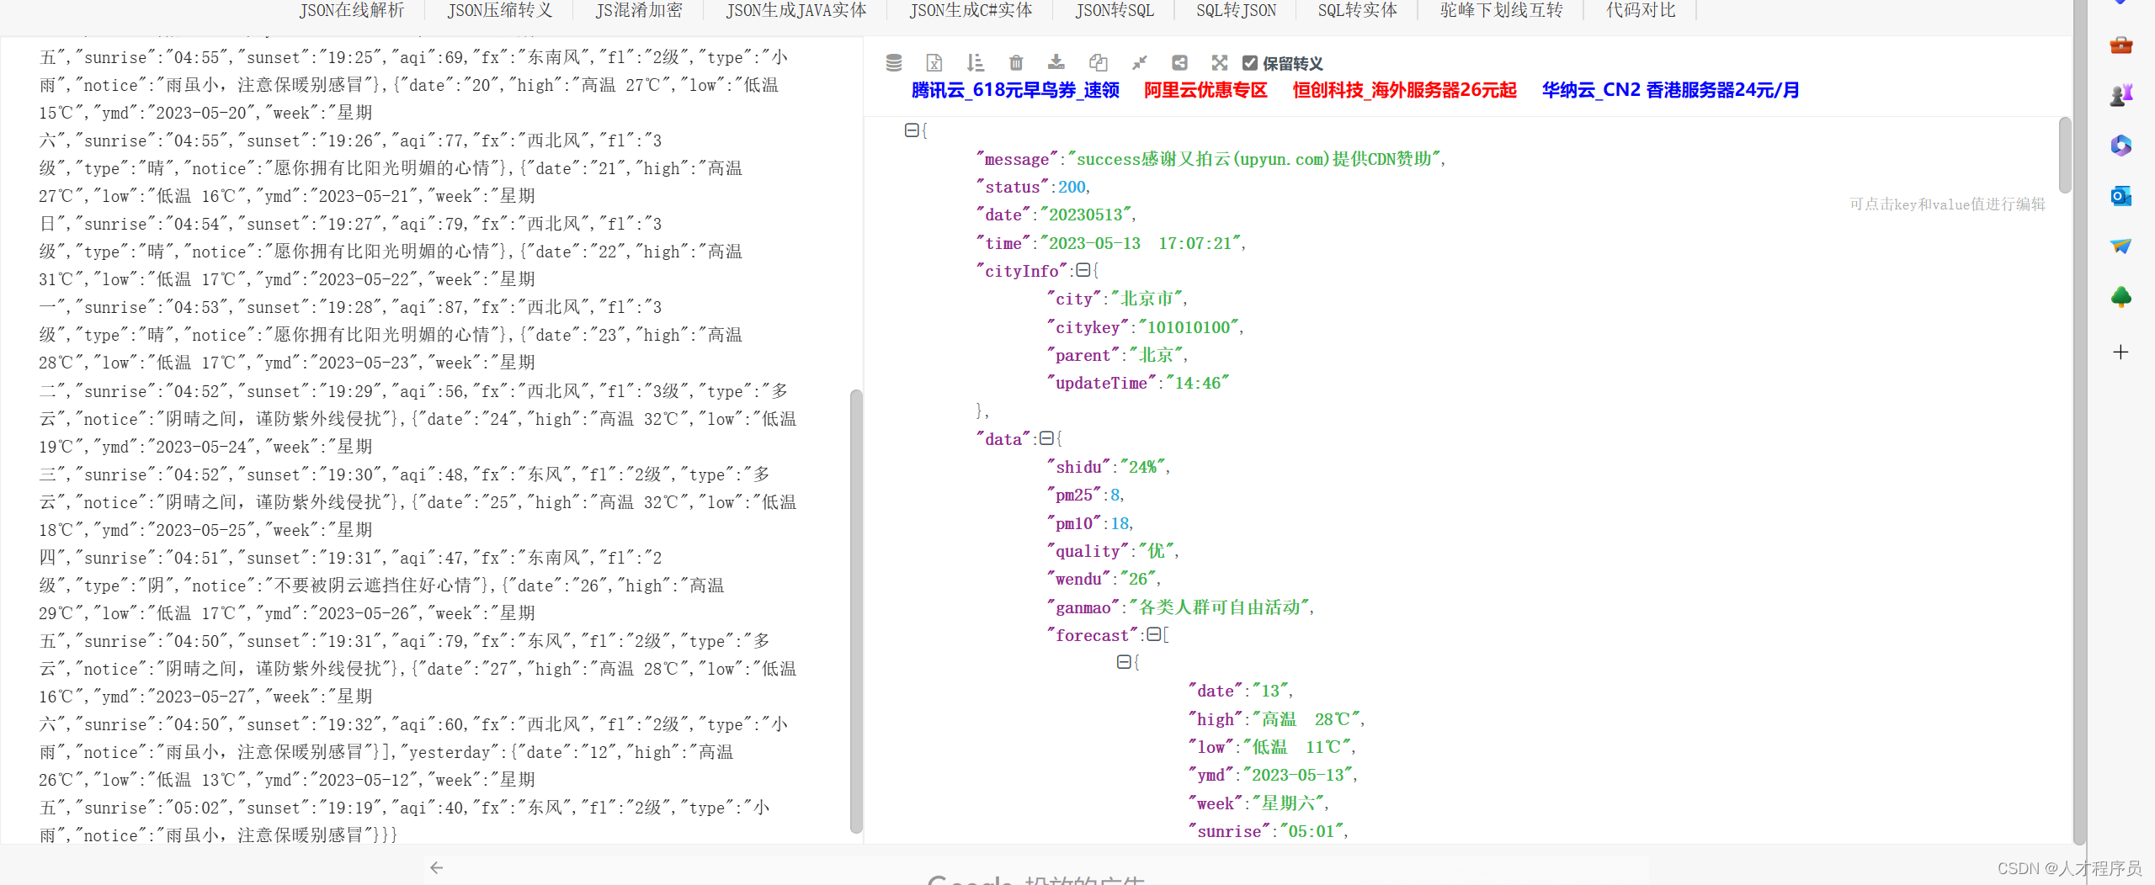The width and height of the screenshot is (2155, 885).
Task: Edit the shidu value "24%"
Action: (1142, 467)
